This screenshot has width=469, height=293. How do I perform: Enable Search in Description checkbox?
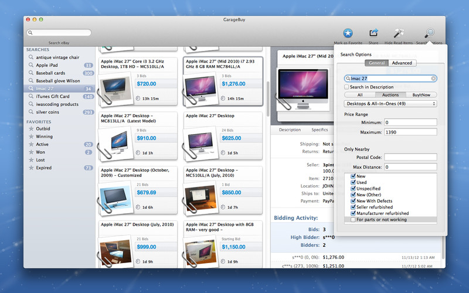click(x=346, y=87)
